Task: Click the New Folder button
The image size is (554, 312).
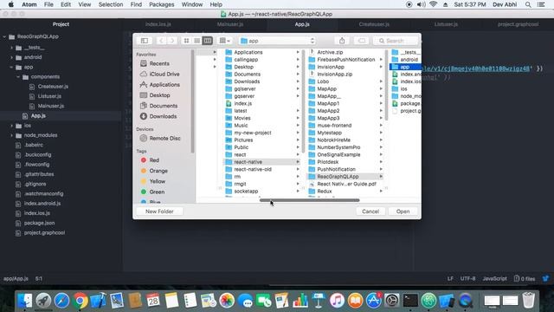Action: click(x=159, y=211)
